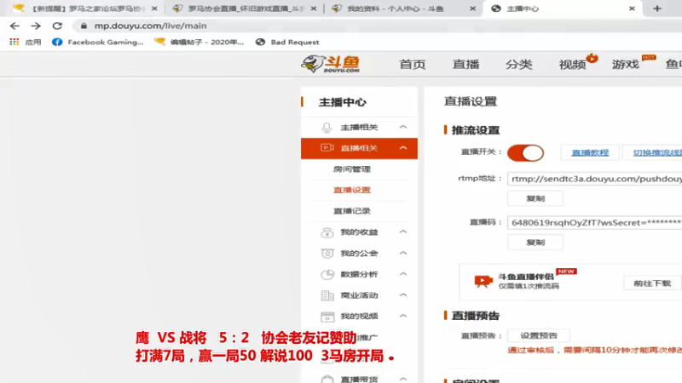Screen dimensions: 682x383
Task: Select 直播设置 in the sidebar
Action: click(x=352, y=190)
